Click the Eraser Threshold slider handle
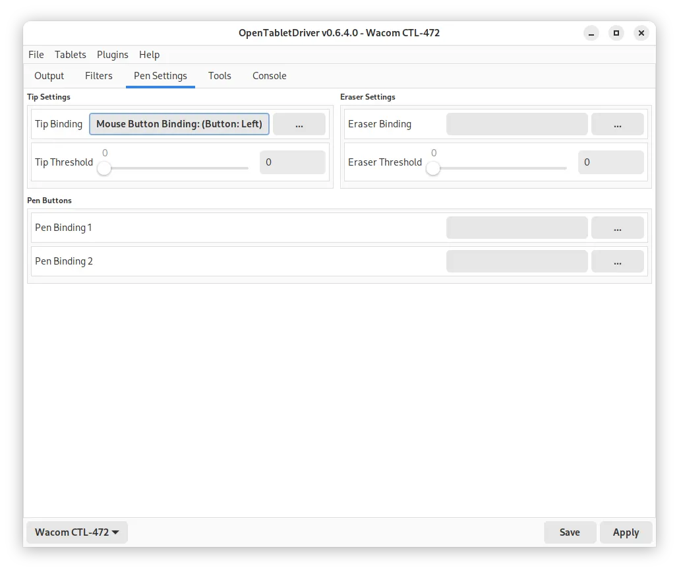The width and height of the screenshot is (679, 572). (x=433, y=168)
